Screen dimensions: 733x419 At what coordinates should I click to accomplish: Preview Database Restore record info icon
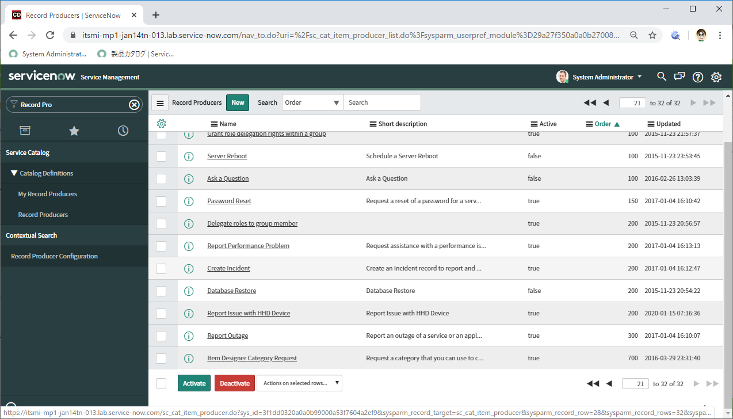[x=188, y=291]
